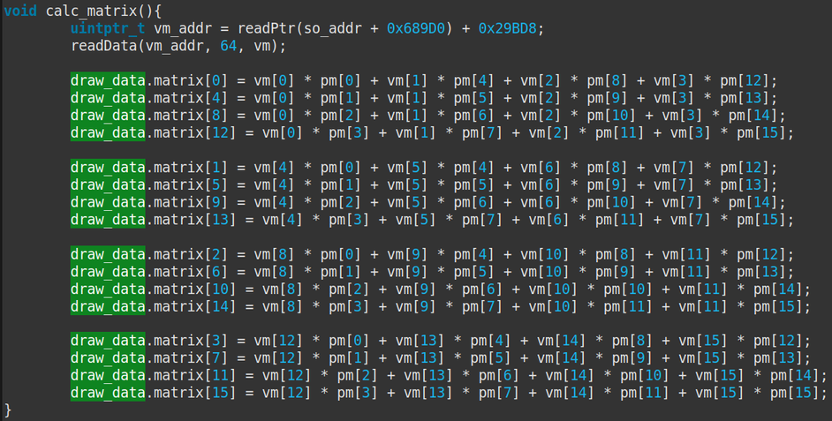Screen dimensions: 832x421
Task: Click the number 64 in readData
Action: (x=229, y=46)
